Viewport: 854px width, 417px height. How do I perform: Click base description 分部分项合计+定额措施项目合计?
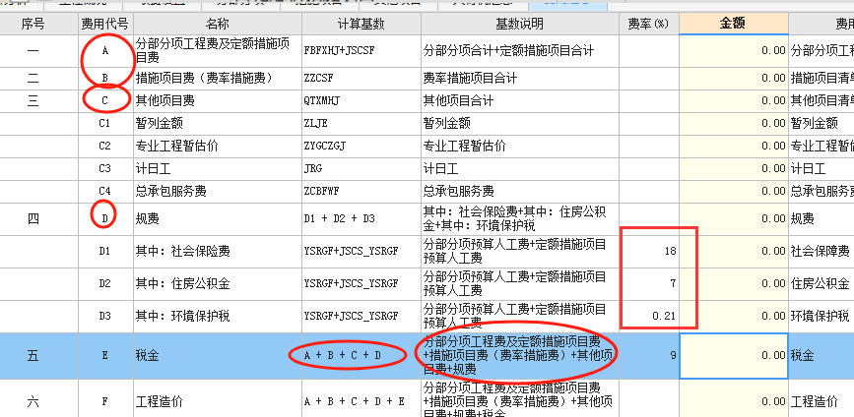519,51
